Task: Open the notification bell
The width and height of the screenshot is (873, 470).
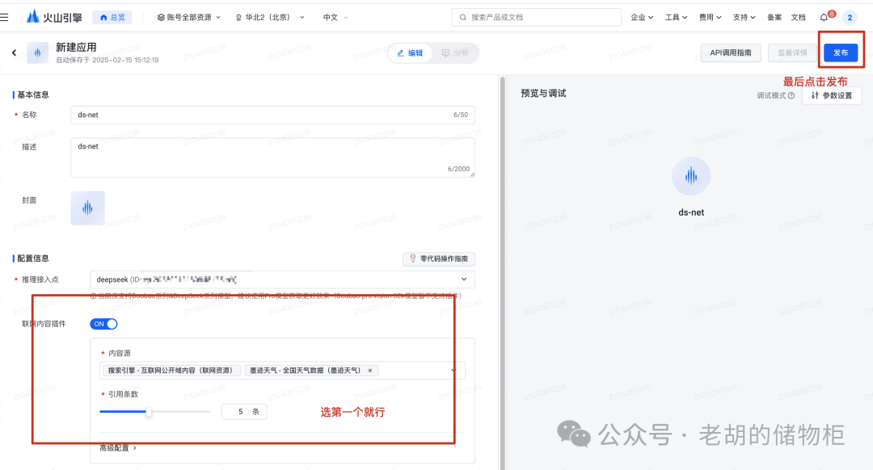Action: [824, 17]
